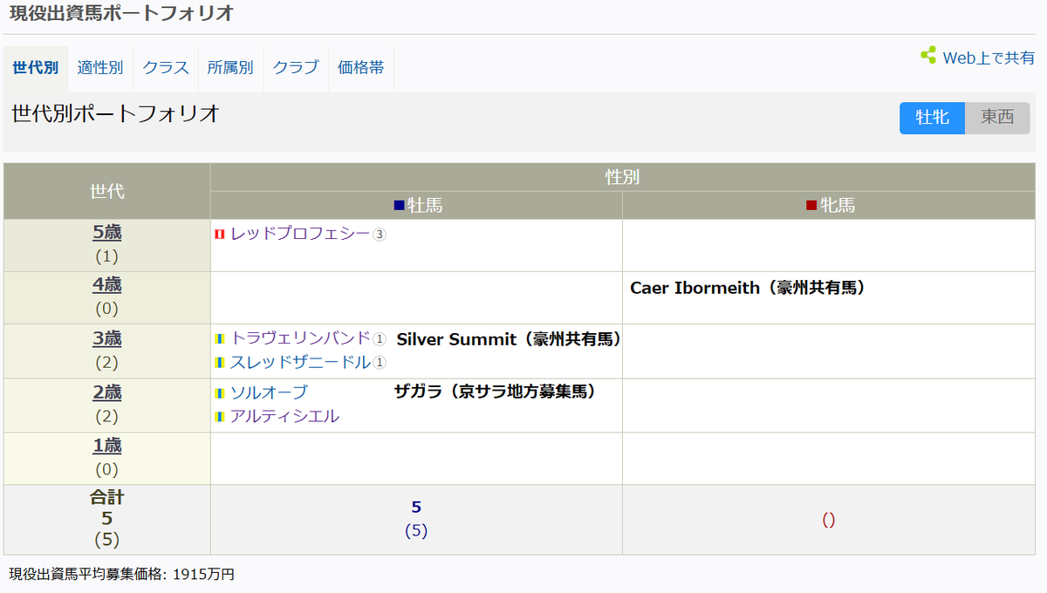Switch to the 所属別 tab
The image size is (1047, 593).
click(x=230, y=68)
